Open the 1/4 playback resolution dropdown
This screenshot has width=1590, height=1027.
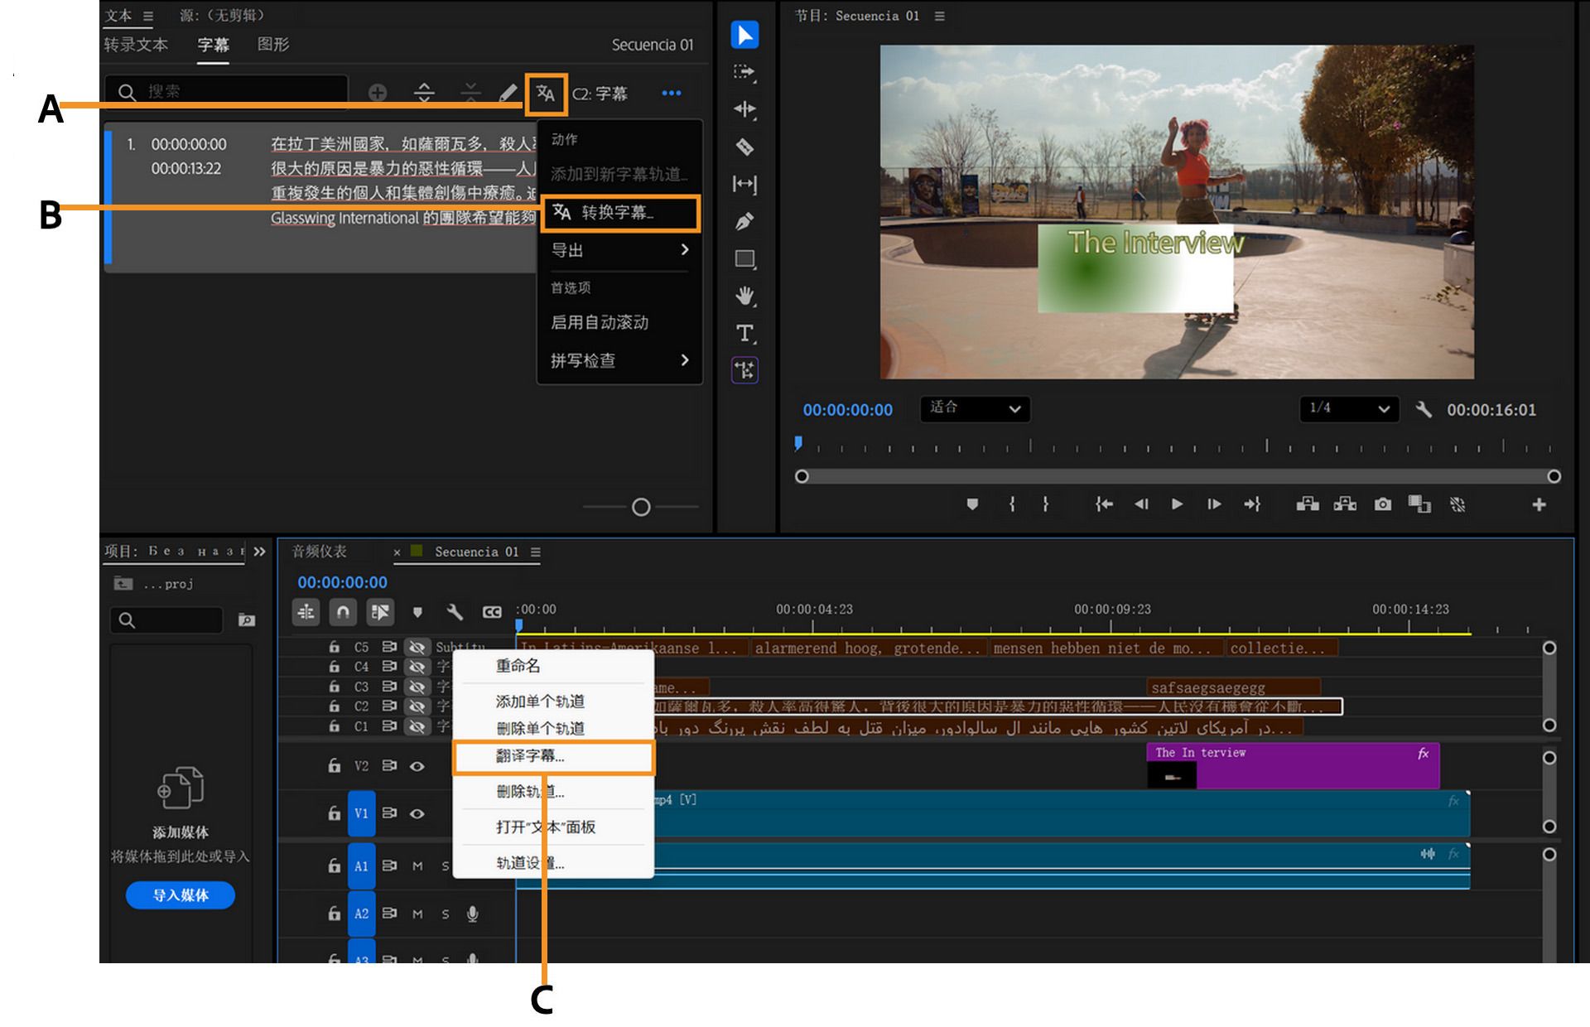coord(1347,409)
